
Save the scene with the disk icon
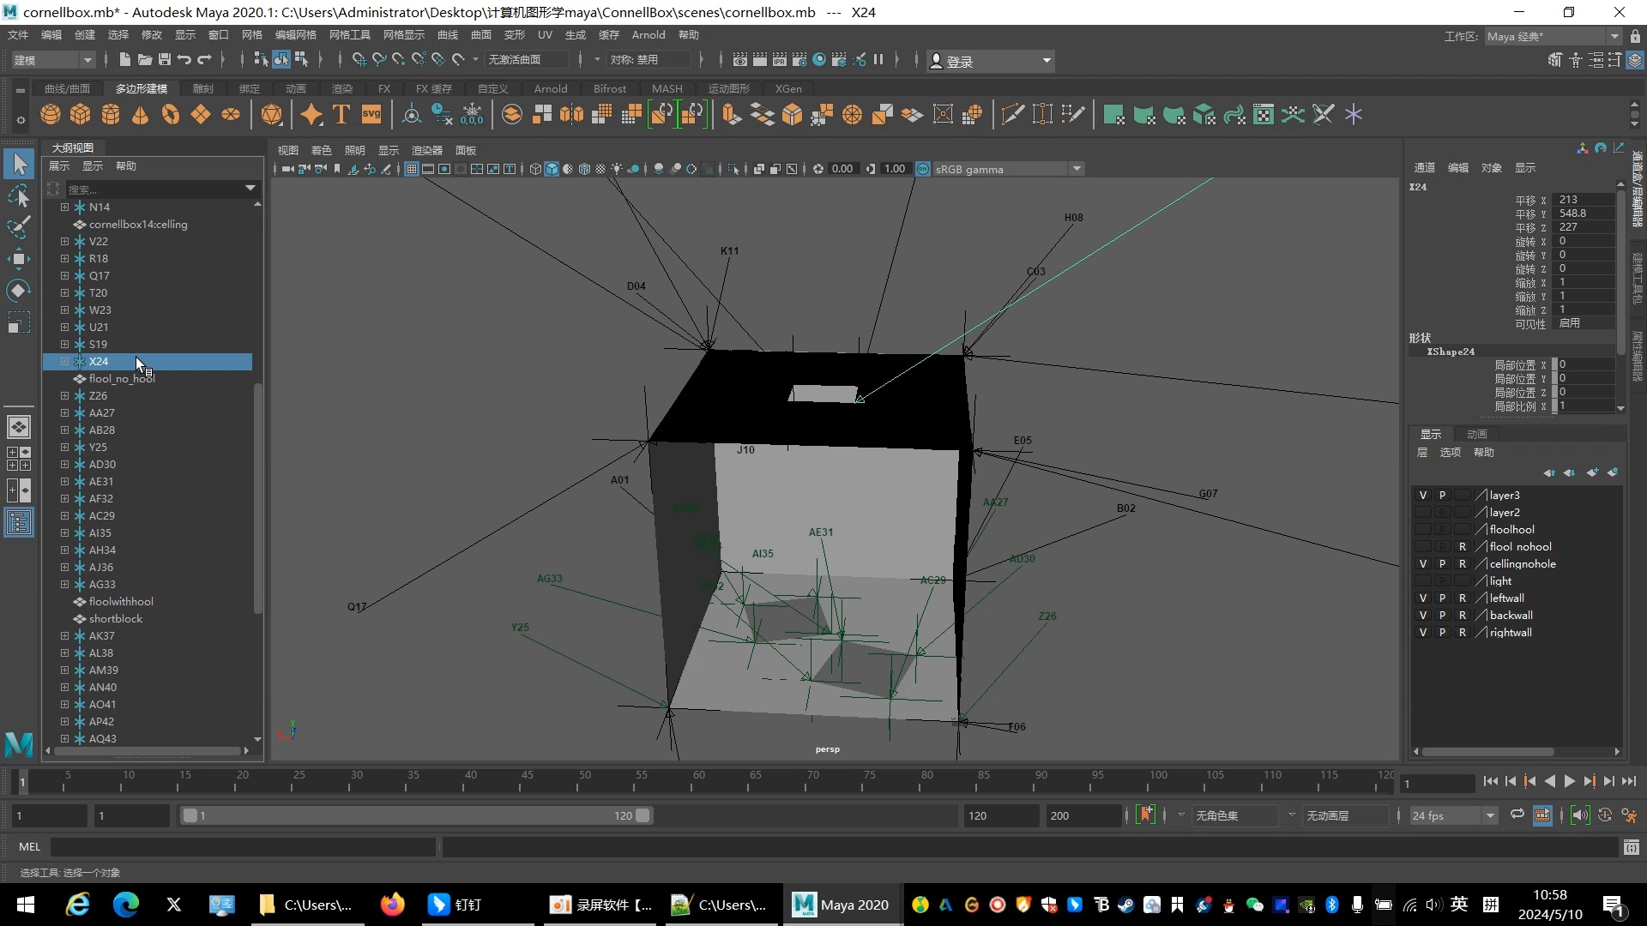(x=165, y=59)
